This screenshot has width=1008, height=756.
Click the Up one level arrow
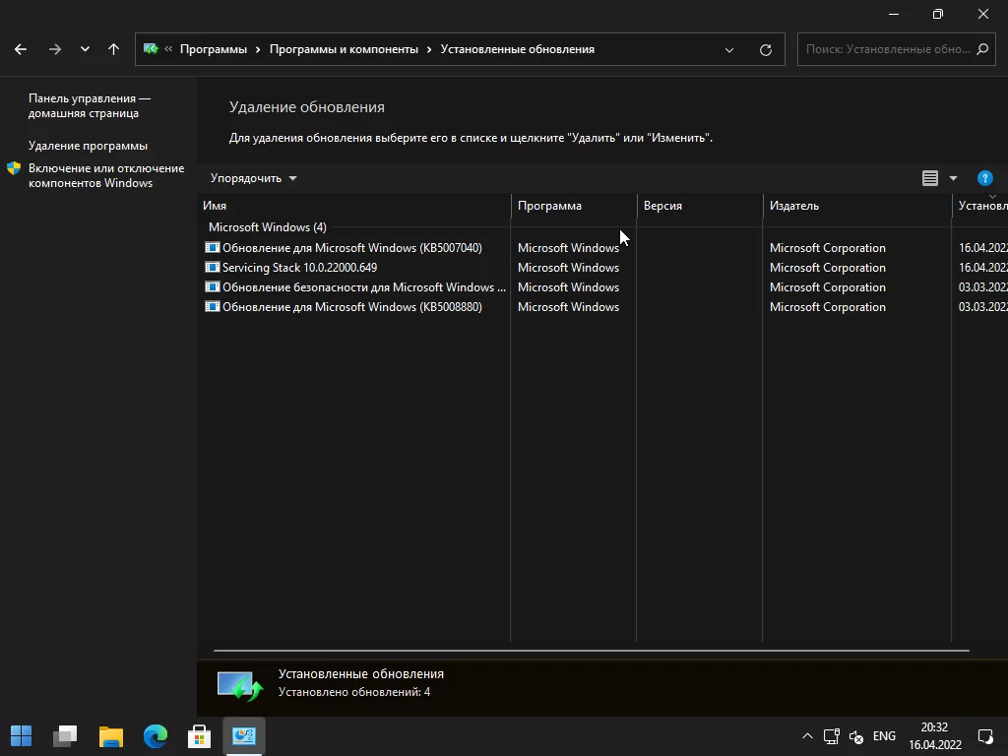(113, 49)
